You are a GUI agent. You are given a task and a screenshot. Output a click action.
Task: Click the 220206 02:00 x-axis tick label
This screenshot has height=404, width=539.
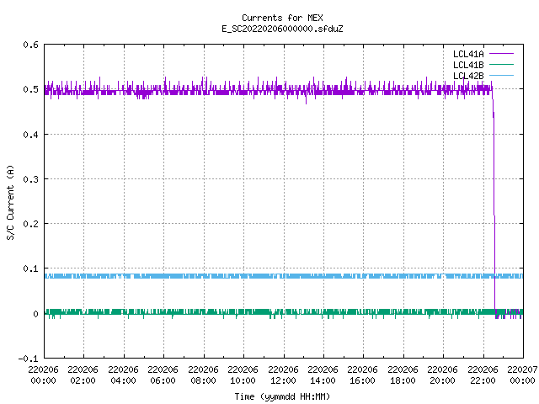click(x=83, y=375)
